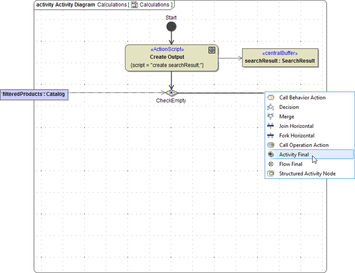The height and width of the screenshot is (273, 355).
Task: Select the Fork Horizontal icon
Action: [x=271, y=135]
